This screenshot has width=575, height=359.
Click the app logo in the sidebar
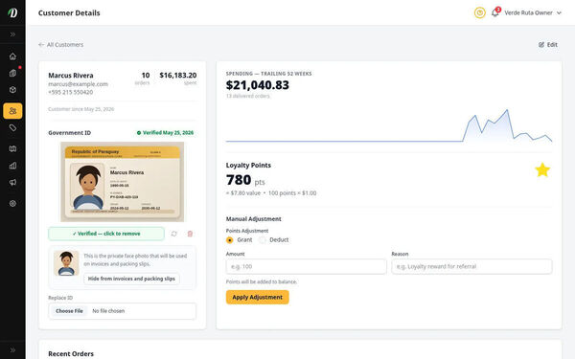point(12,12)
